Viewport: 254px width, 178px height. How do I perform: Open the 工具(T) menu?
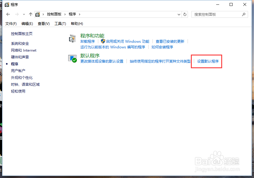click(60, 24)
